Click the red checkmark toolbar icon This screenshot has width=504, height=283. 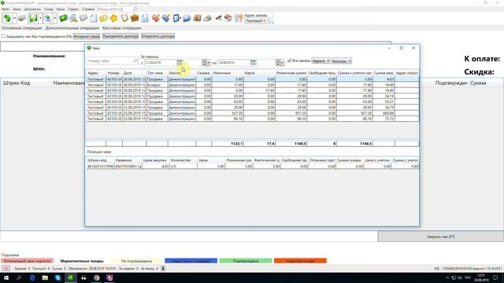click(x=156, y=18)
